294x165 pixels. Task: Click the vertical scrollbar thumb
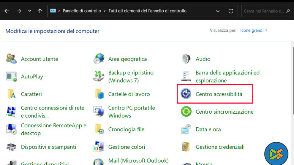(293, 80)
